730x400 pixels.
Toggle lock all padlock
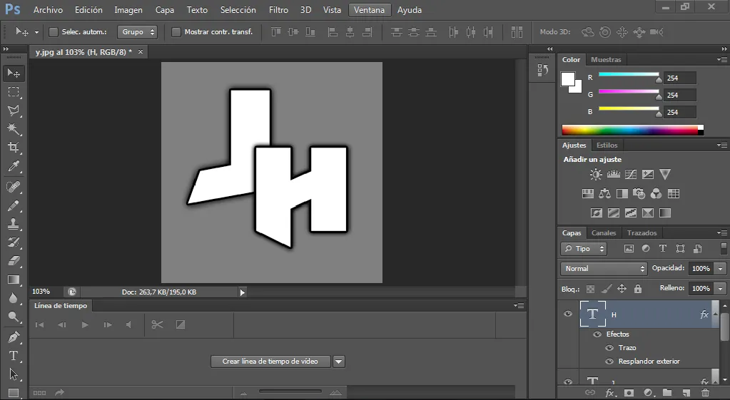tap(638, 289)
